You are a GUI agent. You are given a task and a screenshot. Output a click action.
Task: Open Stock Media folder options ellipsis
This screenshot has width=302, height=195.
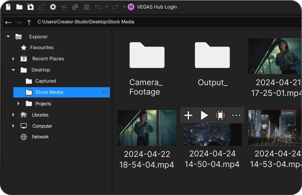(105, 92)
